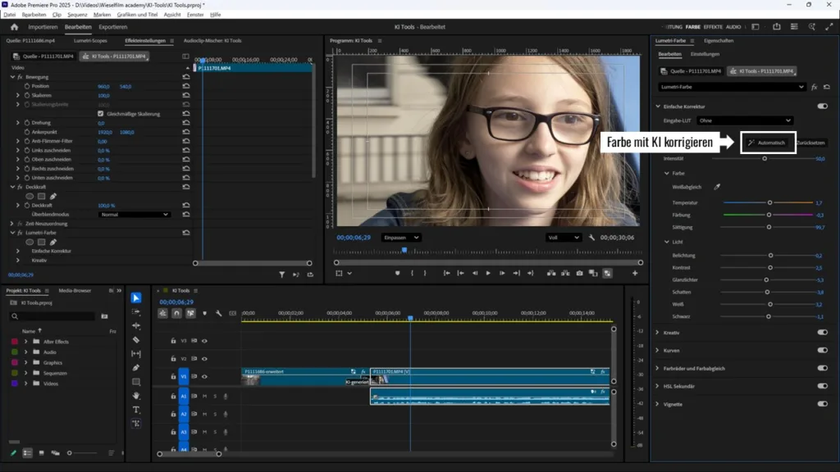This screenshot has height=472, width=840.
Task: Select the Razor tool in the toolbar
Action: click(136, 339)
